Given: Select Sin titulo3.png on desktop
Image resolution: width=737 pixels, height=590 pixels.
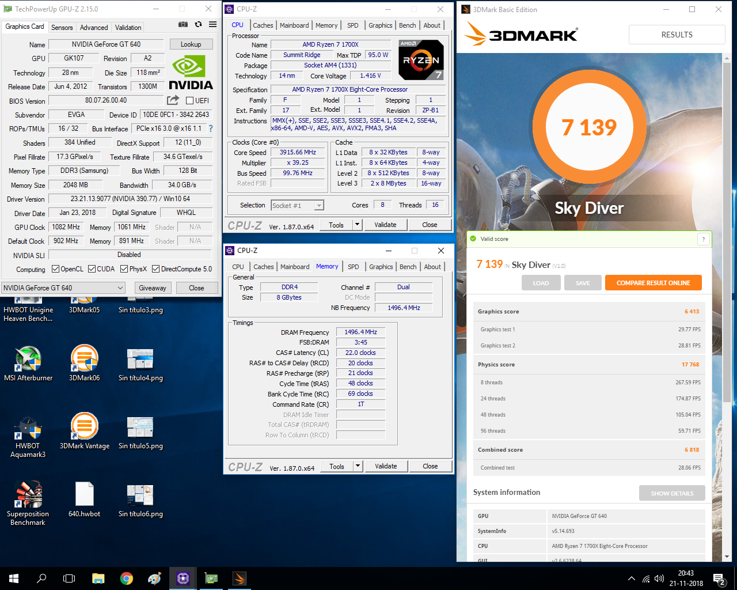Looking at the screenshot, I should 140,305.
